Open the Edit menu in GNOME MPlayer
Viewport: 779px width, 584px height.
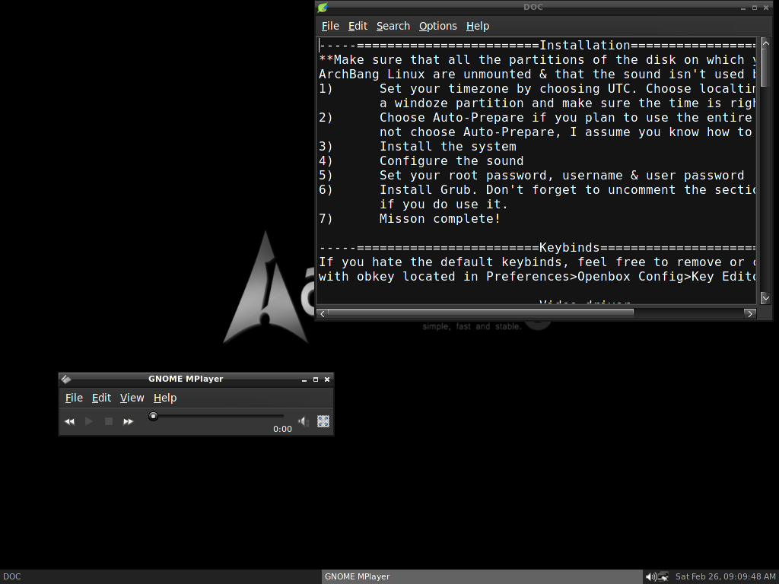(101, 398)
